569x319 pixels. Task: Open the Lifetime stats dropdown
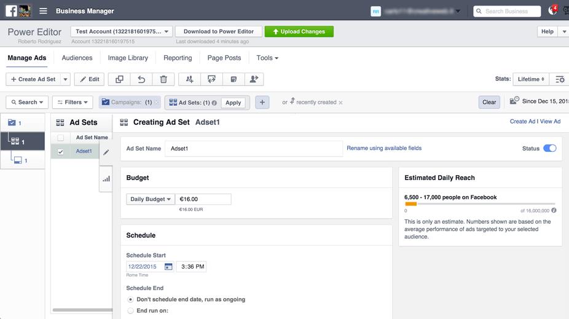click(x=531, y=79)
